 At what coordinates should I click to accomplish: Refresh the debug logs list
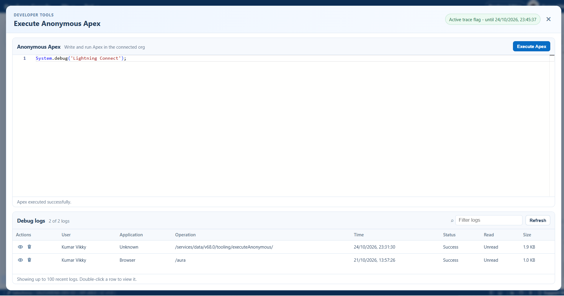[x=538, y=220]
